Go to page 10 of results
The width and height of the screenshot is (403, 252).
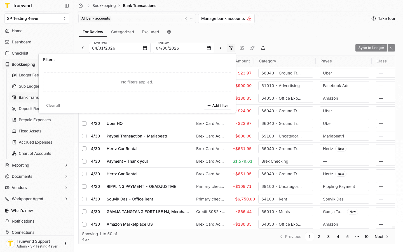(366, 237)
